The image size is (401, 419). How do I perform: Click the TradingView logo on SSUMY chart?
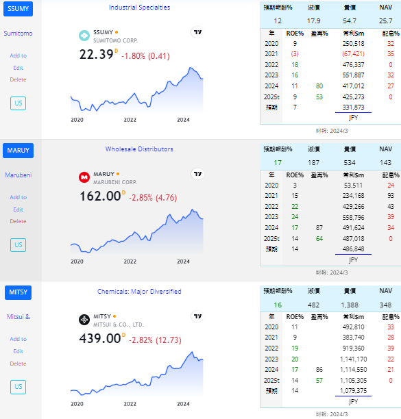click(x=197, y=32)
